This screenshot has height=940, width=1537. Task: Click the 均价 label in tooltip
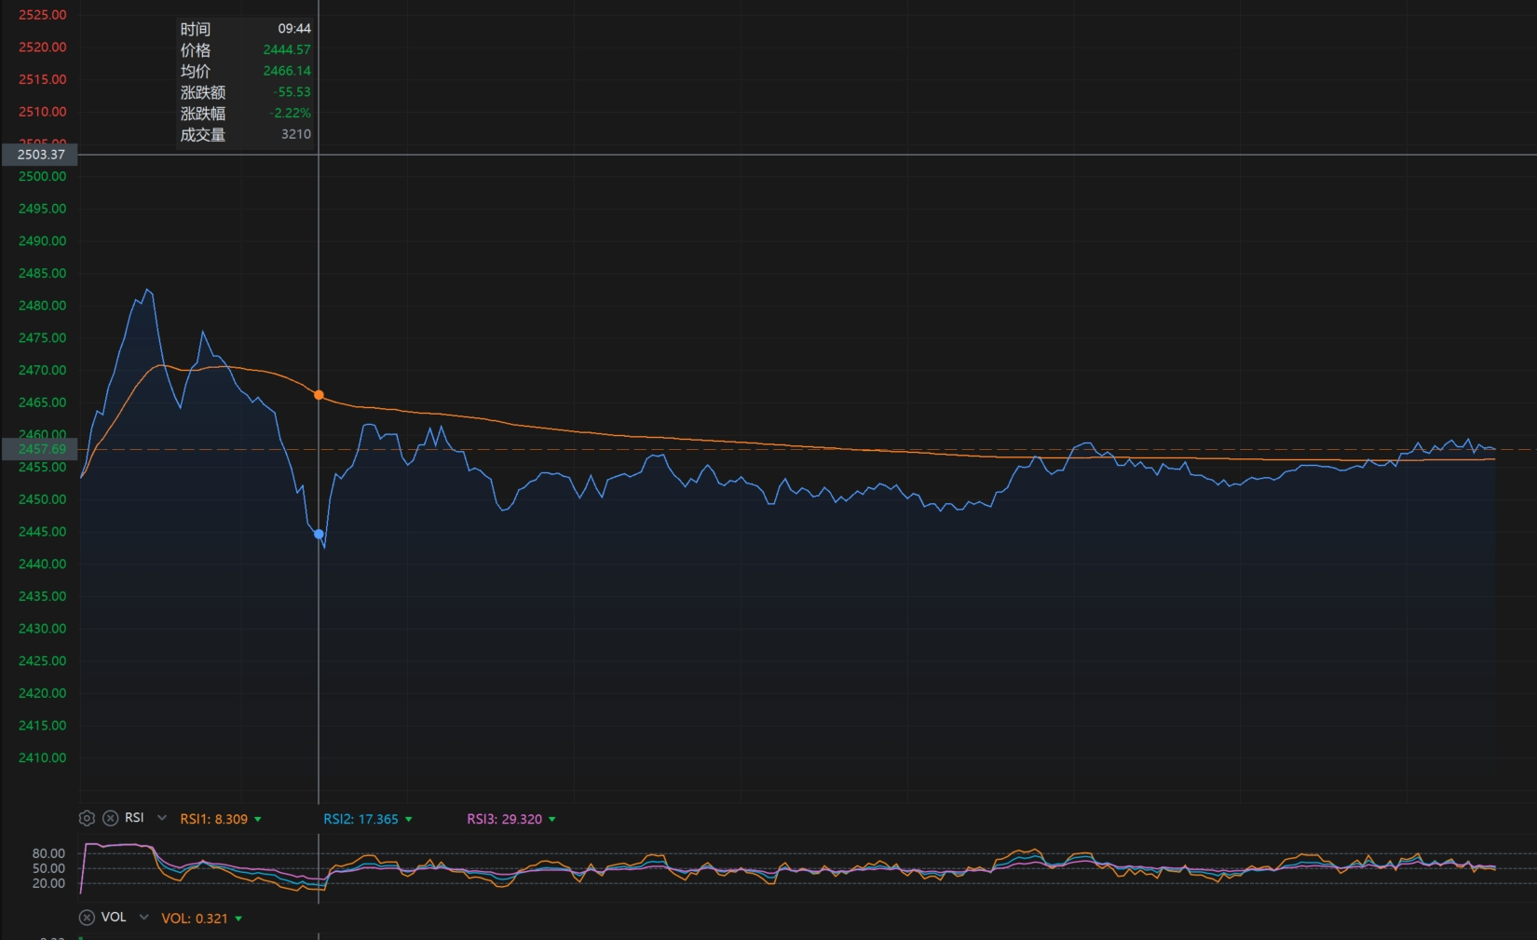coord(196,72)
